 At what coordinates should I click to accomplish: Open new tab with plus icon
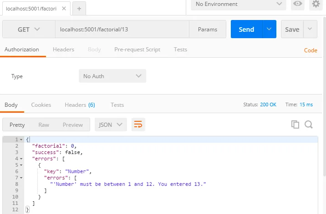click(x=79, y=9)
